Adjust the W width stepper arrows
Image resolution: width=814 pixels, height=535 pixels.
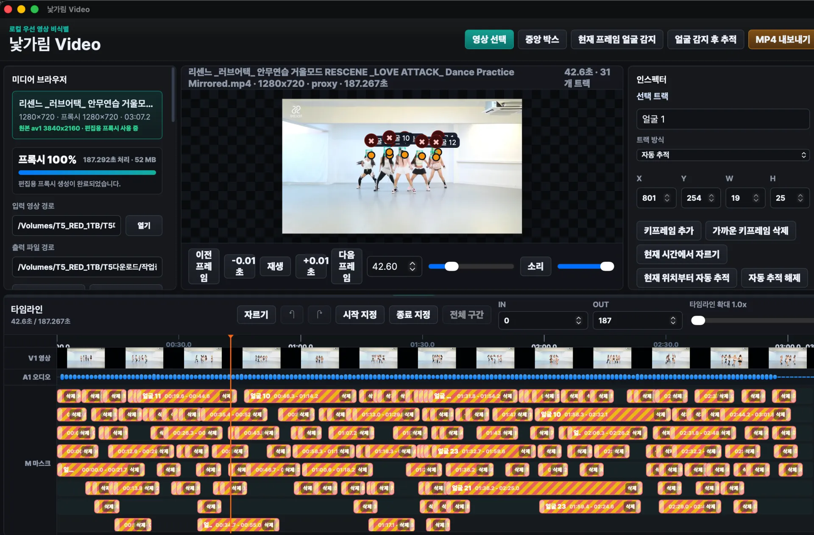756,198
